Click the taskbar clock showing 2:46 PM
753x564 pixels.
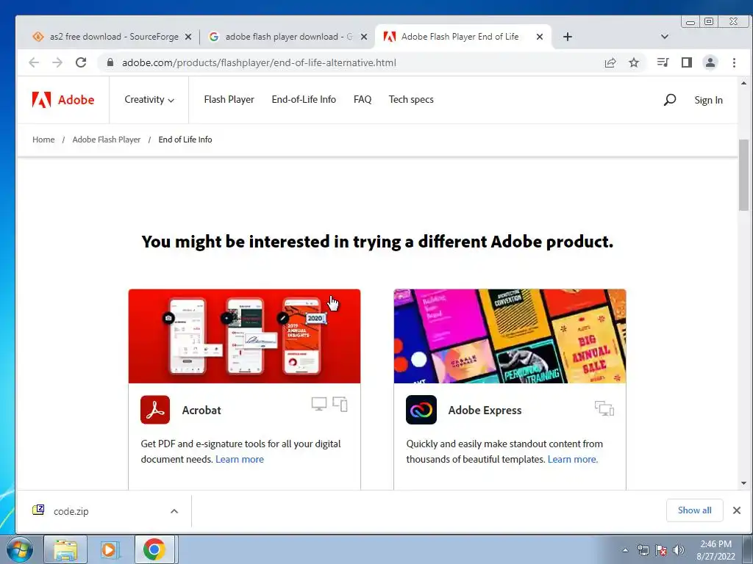pos(715,549)
